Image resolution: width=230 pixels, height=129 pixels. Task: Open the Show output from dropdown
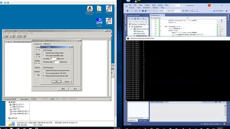tap(184, 102)
